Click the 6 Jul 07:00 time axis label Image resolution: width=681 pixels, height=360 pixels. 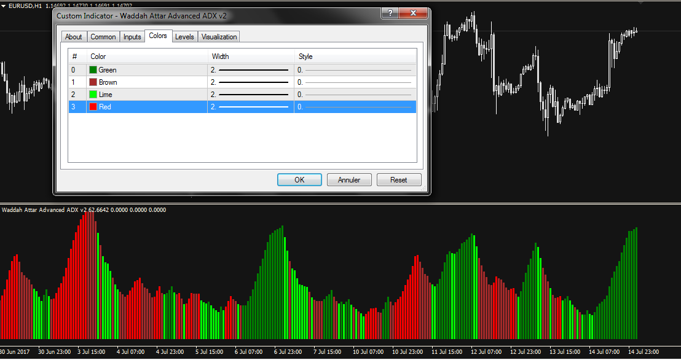coord(248,352)
